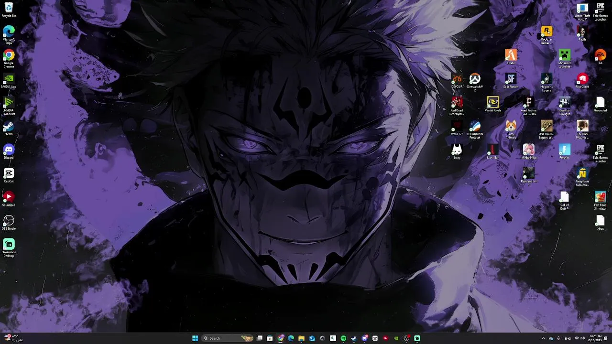Open Discord from the taskbar

tap(364, 338)
